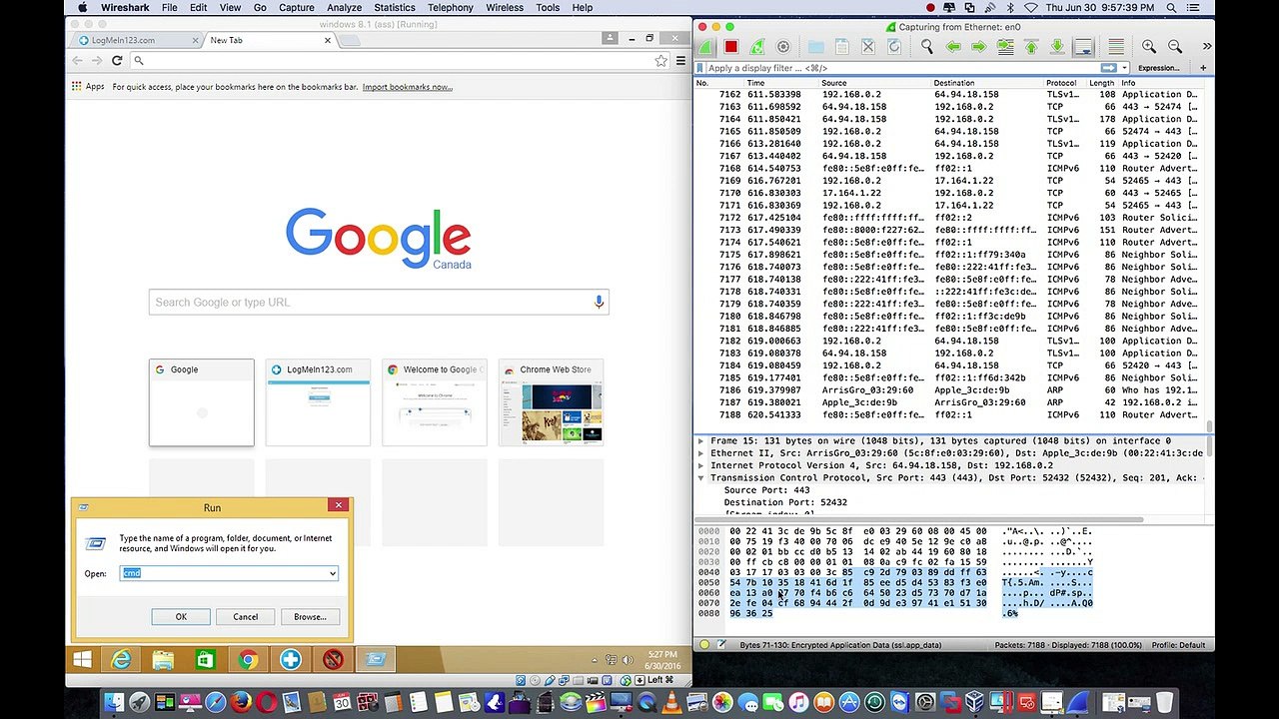Open the display filter bookmark menu
The image size is (1279, 719).
pos(700,68)
